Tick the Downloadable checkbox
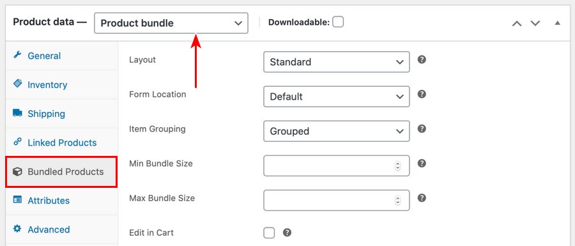The height and width of the screenshot is (246, 575). 338,22
